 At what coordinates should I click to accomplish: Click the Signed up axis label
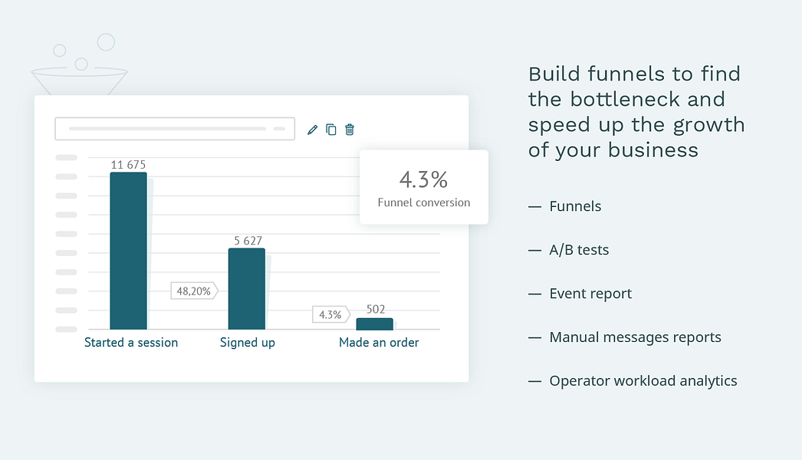[x=248, y=343]
